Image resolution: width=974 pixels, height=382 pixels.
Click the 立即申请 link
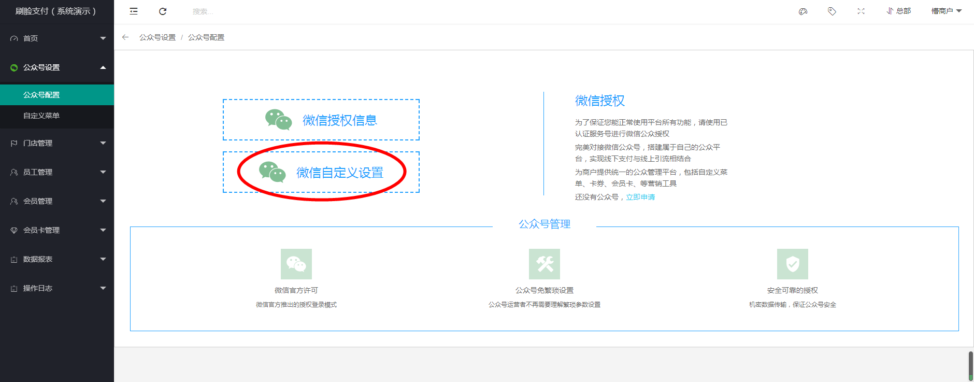click(640, 197)
